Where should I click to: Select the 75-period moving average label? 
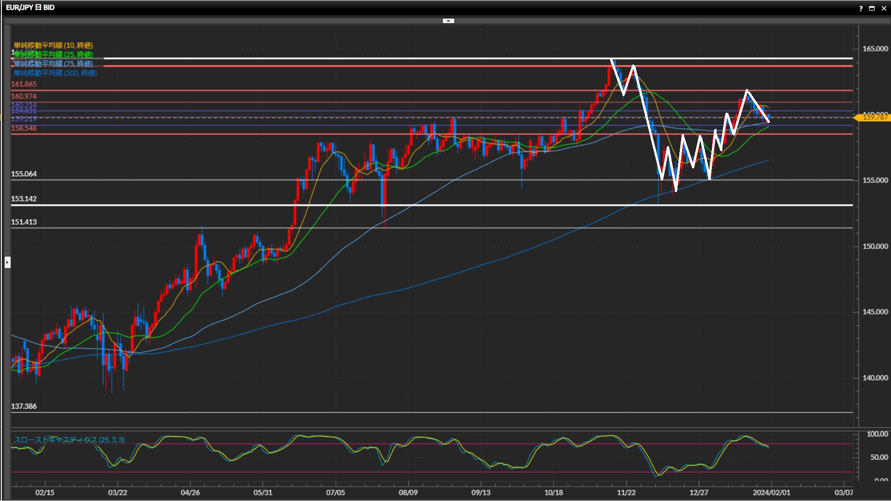pyautogui.click(x=53, y=64)
